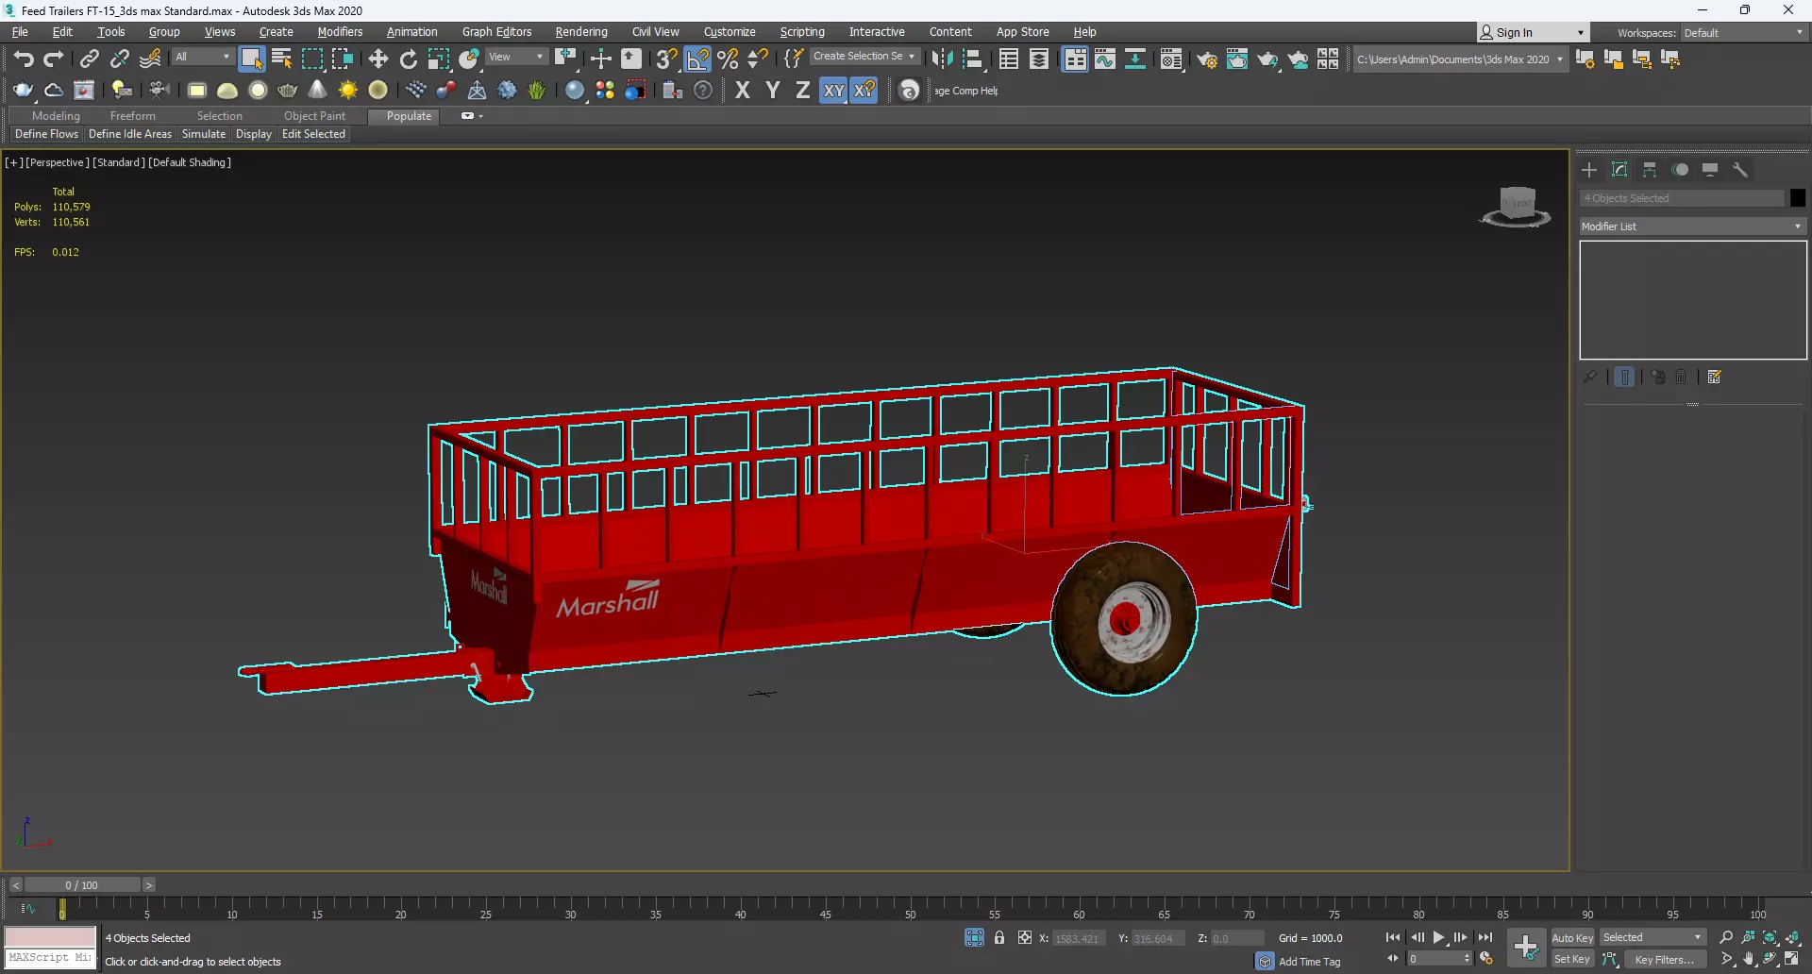The height and width of the screenshot is (974, 1812).
Task: Pick the Select and Uniform Scale tool
Action: 439,59
